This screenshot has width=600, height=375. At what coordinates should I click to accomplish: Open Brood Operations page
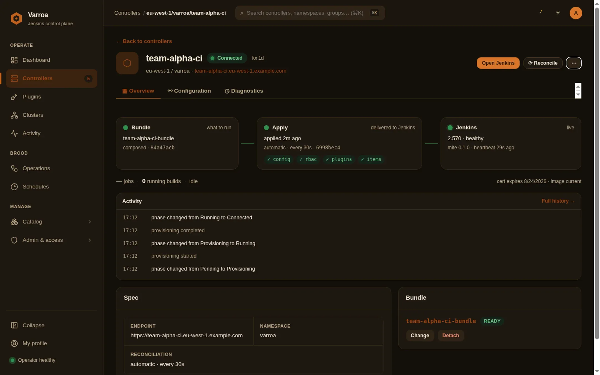click(51, 168)
